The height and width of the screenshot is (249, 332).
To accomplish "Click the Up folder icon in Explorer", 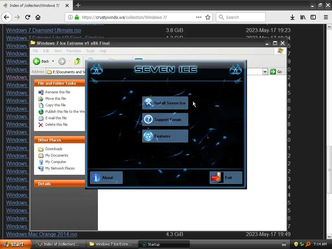I will pyautogui.click(x=77, y=61).
